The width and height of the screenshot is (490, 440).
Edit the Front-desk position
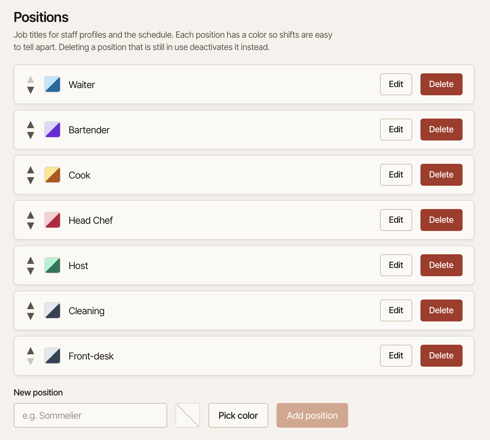(x=396, y=356)
